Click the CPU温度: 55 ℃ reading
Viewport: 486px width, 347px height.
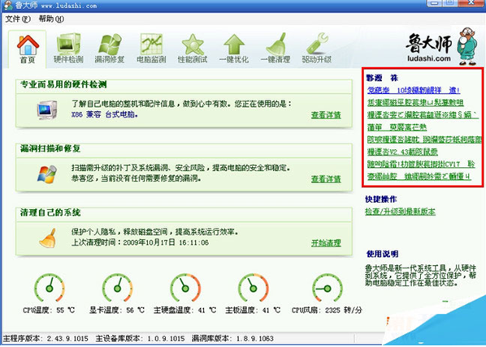click(x=49, y=310)
